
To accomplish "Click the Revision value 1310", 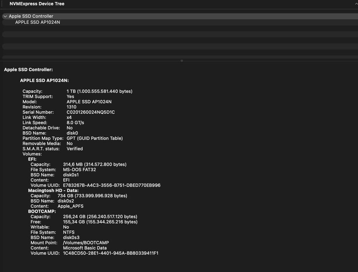I will click(72, 107).
